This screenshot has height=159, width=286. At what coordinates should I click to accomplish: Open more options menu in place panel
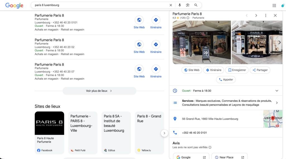[x=266, y=16]
